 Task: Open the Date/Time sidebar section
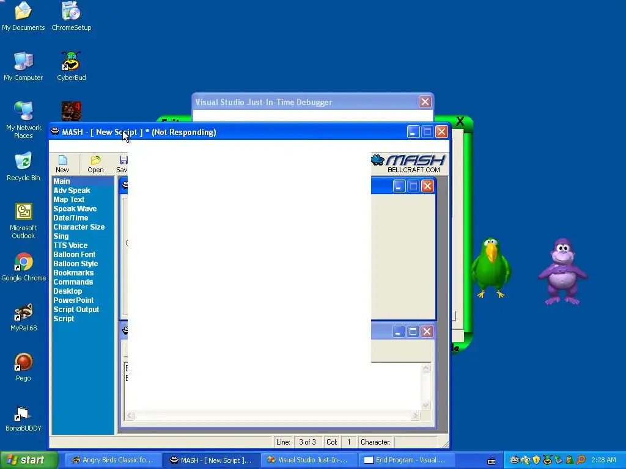click(x=71, y=218)
